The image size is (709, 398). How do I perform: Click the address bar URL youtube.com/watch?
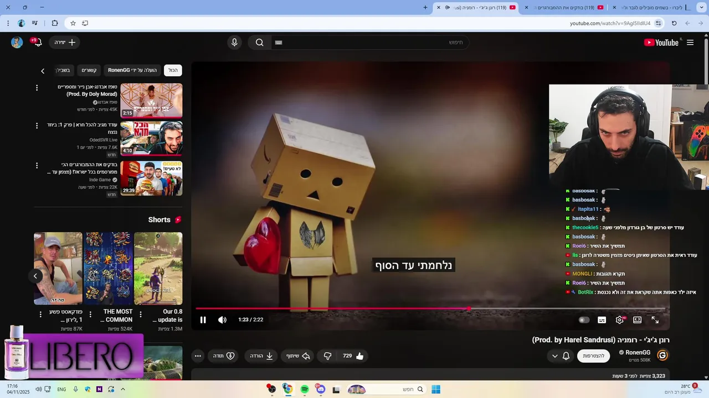(x=610, y=23)
